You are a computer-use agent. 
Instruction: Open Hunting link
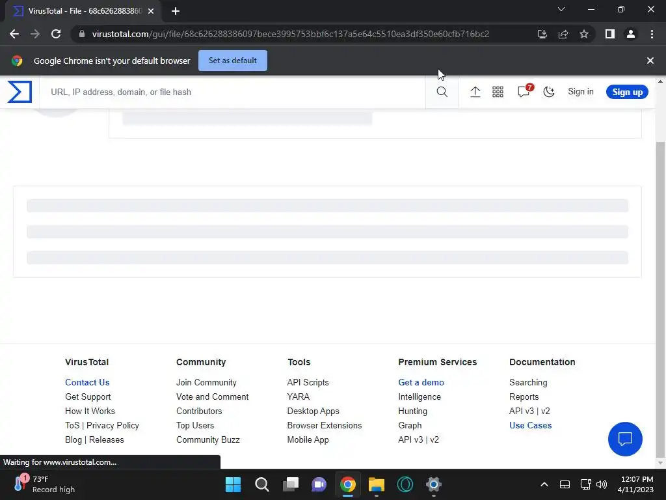click(412, 411)
